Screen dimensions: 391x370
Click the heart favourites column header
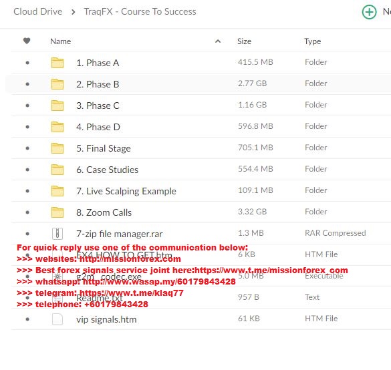[x=27, y=41]
